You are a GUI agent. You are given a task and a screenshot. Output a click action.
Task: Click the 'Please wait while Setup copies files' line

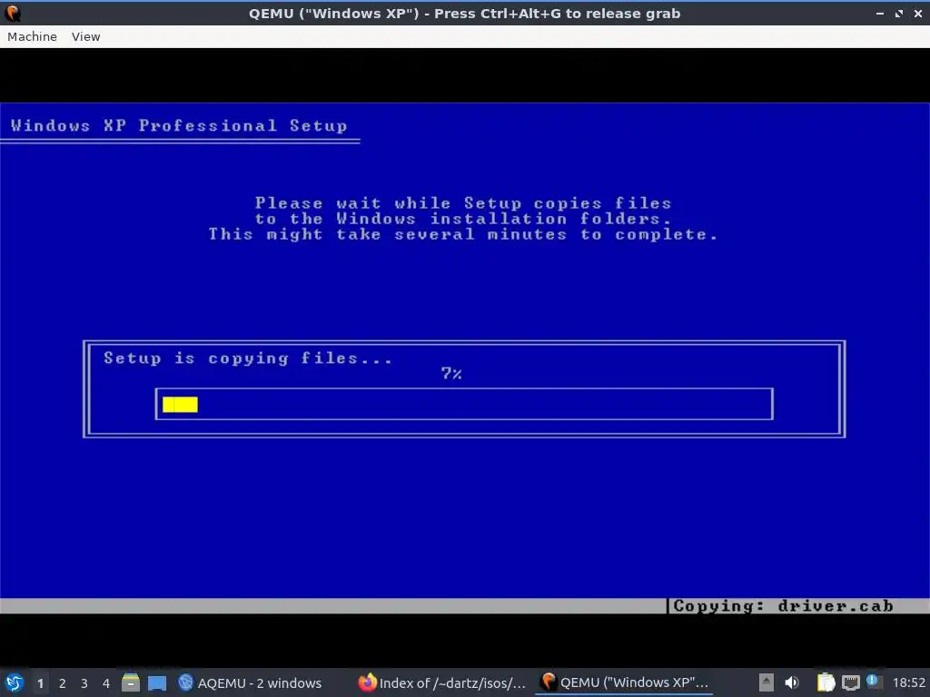click(x=463, y=203)
